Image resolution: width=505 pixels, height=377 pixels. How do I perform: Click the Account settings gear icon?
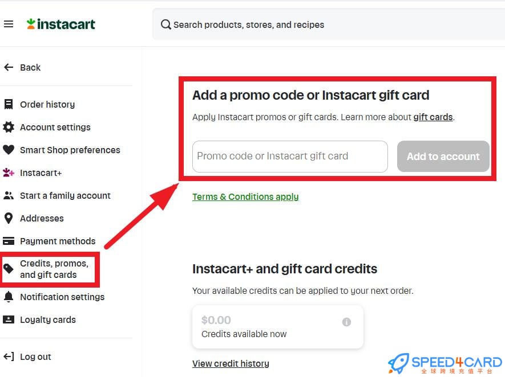(9, 127)
